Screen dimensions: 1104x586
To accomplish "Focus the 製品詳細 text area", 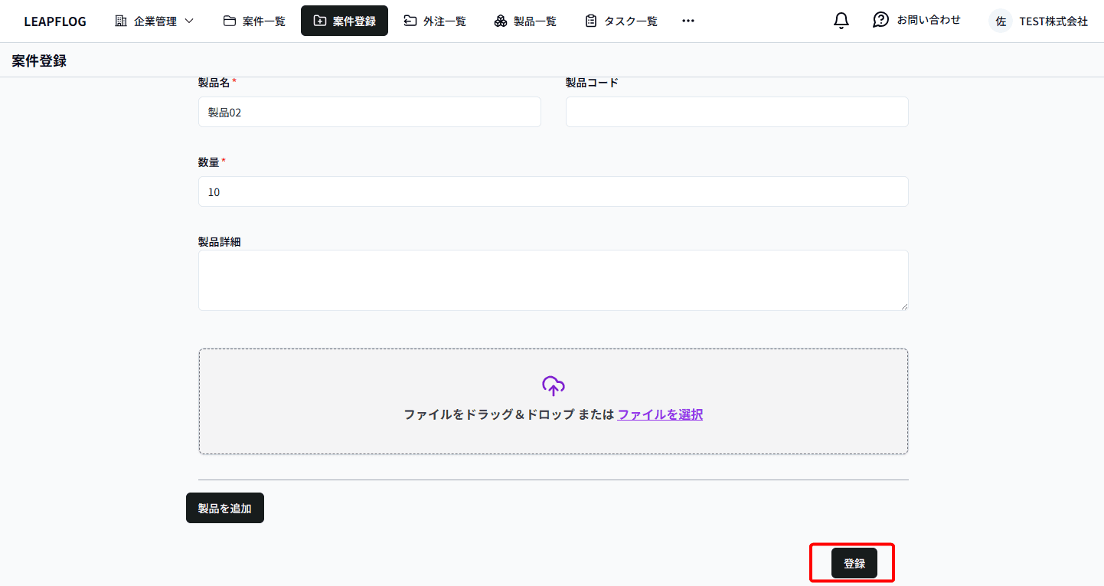I will pyautogui.click(x=553, y=280).
